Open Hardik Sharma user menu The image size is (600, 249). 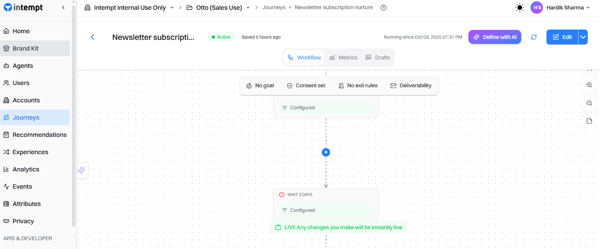pyautogui.click(x=560, y=8)
